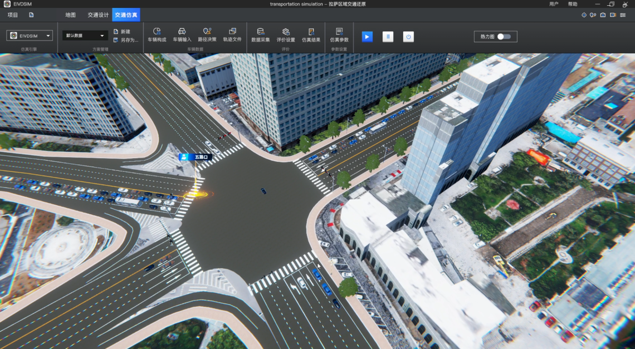This screenshot has width=635, height=349.
Task: Open the 用户 user menu
Action: (x=554, y=4)
